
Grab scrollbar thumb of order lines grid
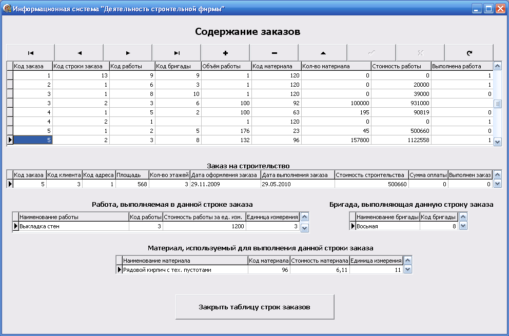(x=497, y=104)
